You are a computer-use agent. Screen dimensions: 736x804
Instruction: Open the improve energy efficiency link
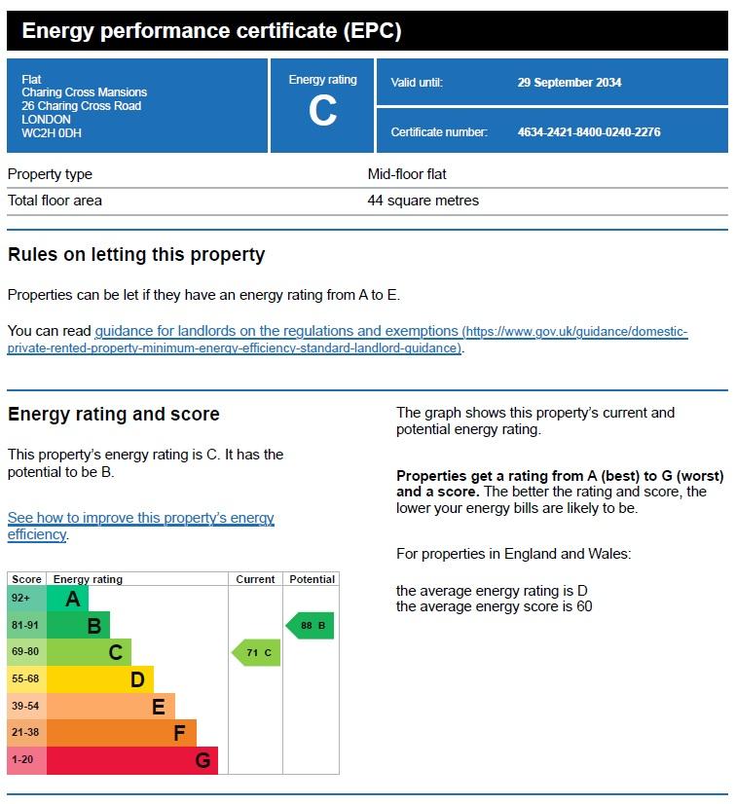coord(140,526)
